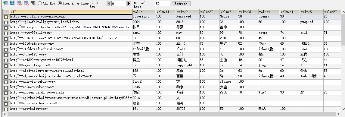Click the value4 column header
The height and width of the screenshot is (117, 345).
pos(269,12)
